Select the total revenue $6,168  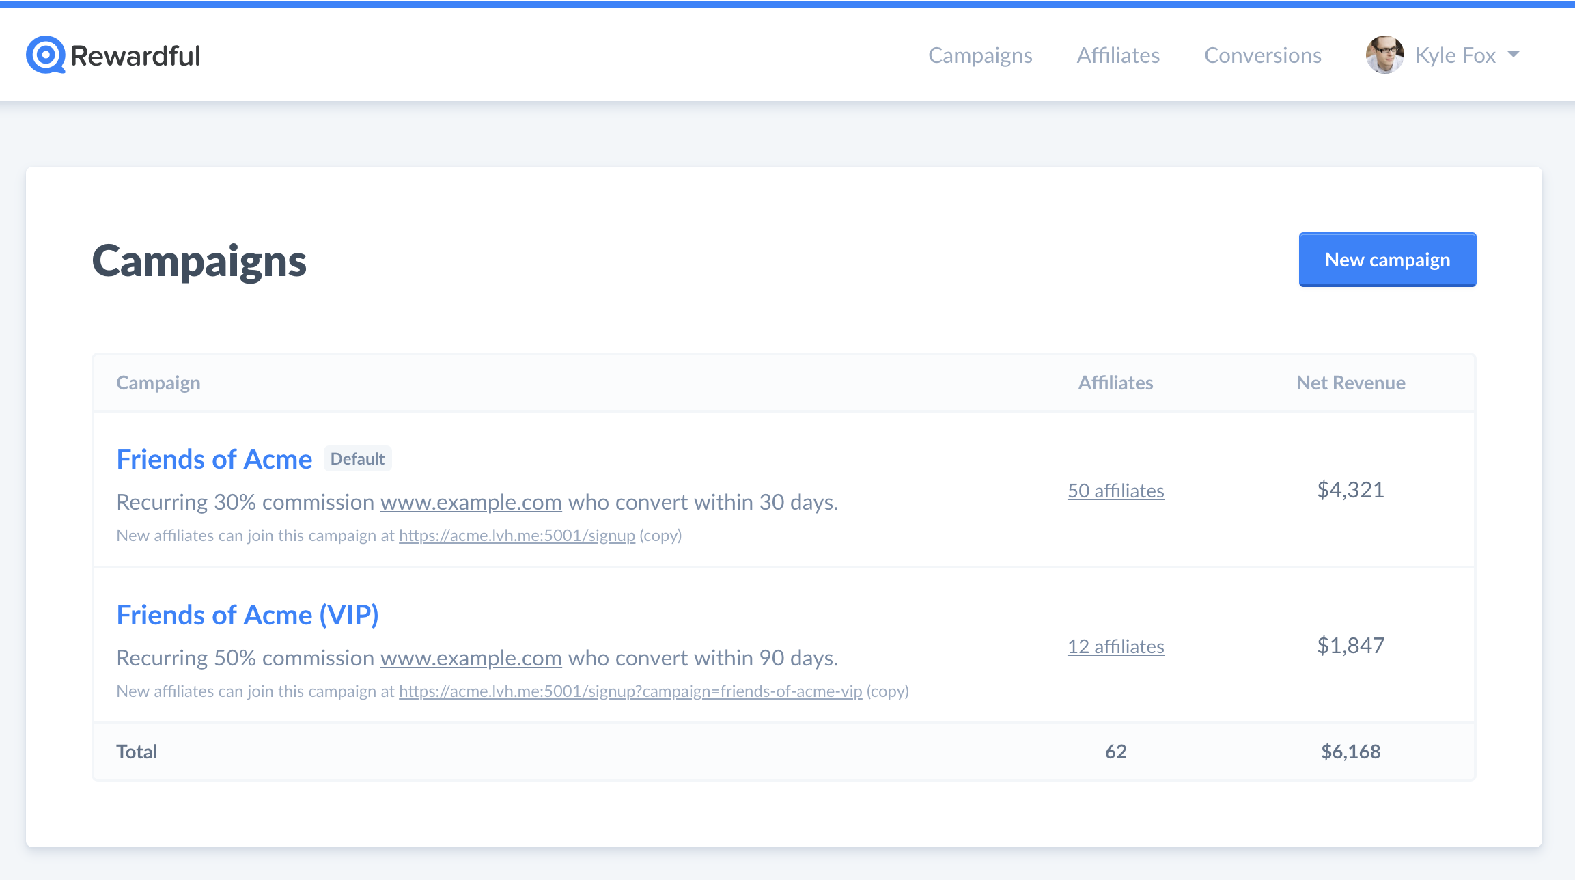[x=1350, y=752]
